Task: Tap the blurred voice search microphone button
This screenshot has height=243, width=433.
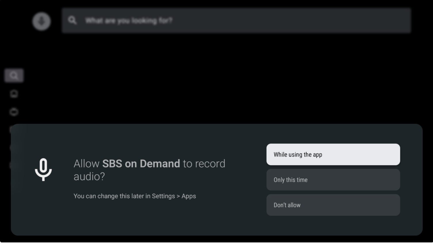Action: pos(42,21)
